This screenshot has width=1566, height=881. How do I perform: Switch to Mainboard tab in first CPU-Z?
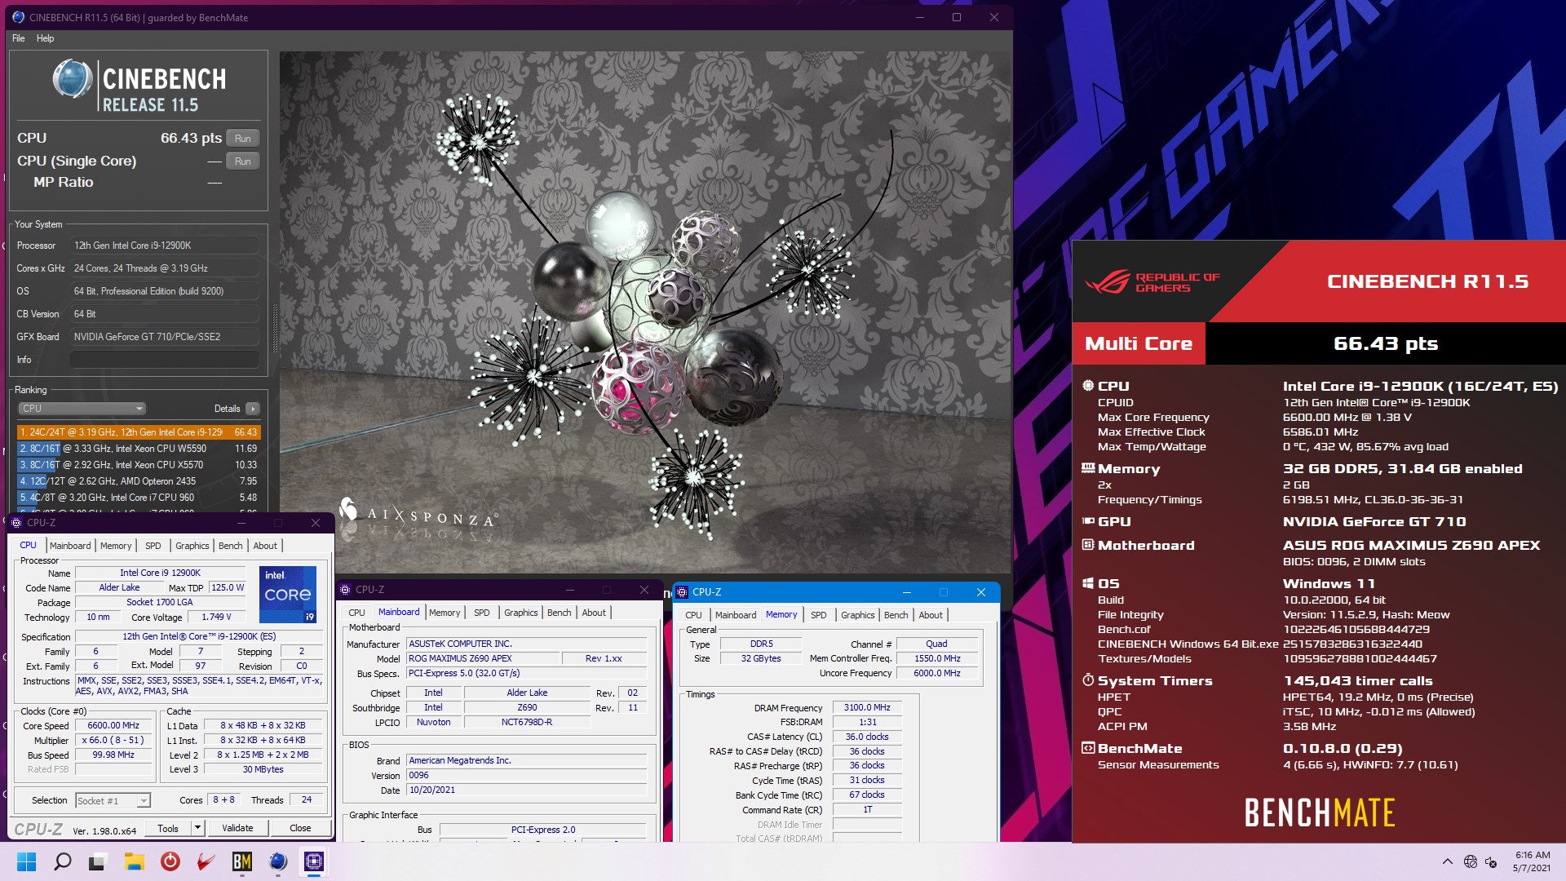click(70, 546)
